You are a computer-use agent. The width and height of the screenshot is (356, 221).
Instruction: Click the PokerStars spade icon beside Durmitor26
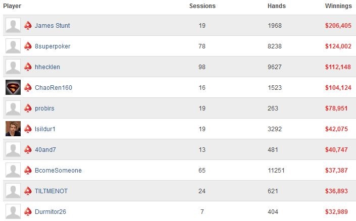[x=28, y=211]
